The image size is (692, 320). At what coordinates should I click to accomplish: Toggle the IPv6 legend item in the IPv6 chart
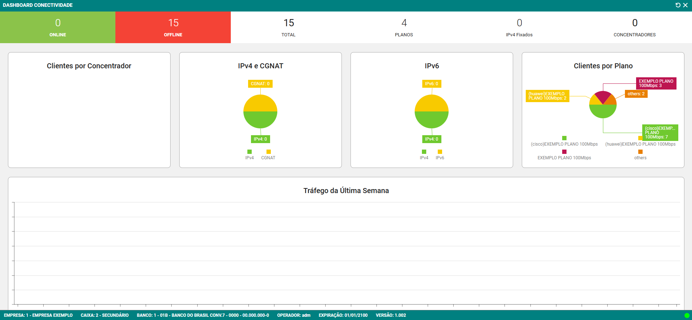tap(440, 155)
